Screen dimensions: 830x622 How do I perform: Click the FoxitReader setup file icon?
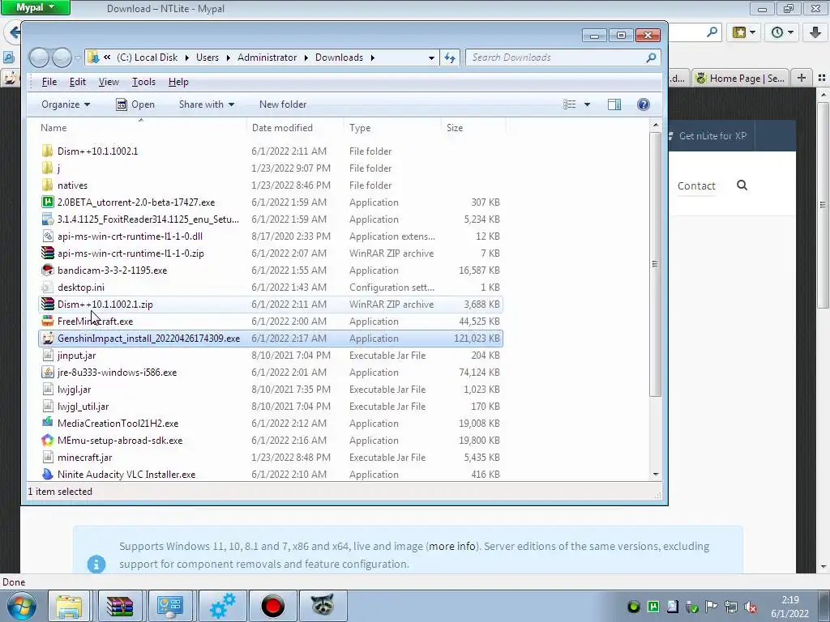tap(48, 219)
